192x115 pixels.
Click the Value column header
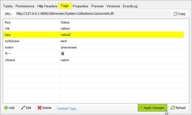121,22
